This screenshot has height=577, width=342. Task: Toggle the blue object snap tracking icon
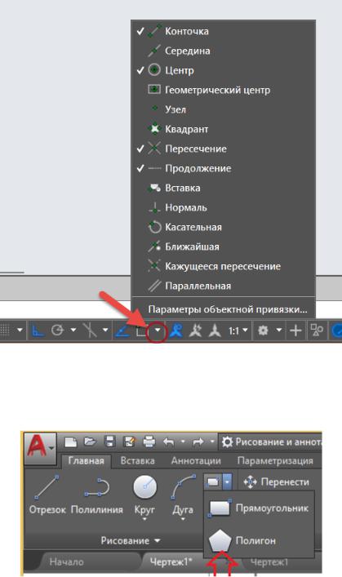pos(122,331)
